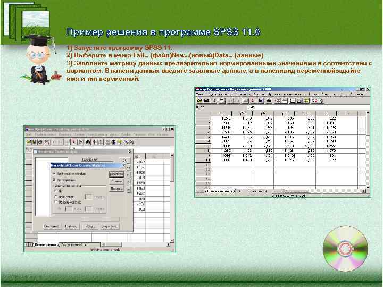The height and width of the screenshot is (287, 383).
Task: Click Use Sets icon in left SPSS window
Action: [132, 142]
